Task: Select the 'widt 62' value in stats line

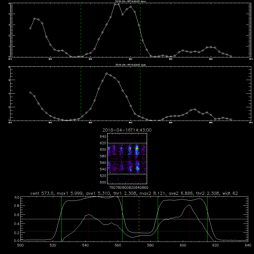Action: pos(230,193)
